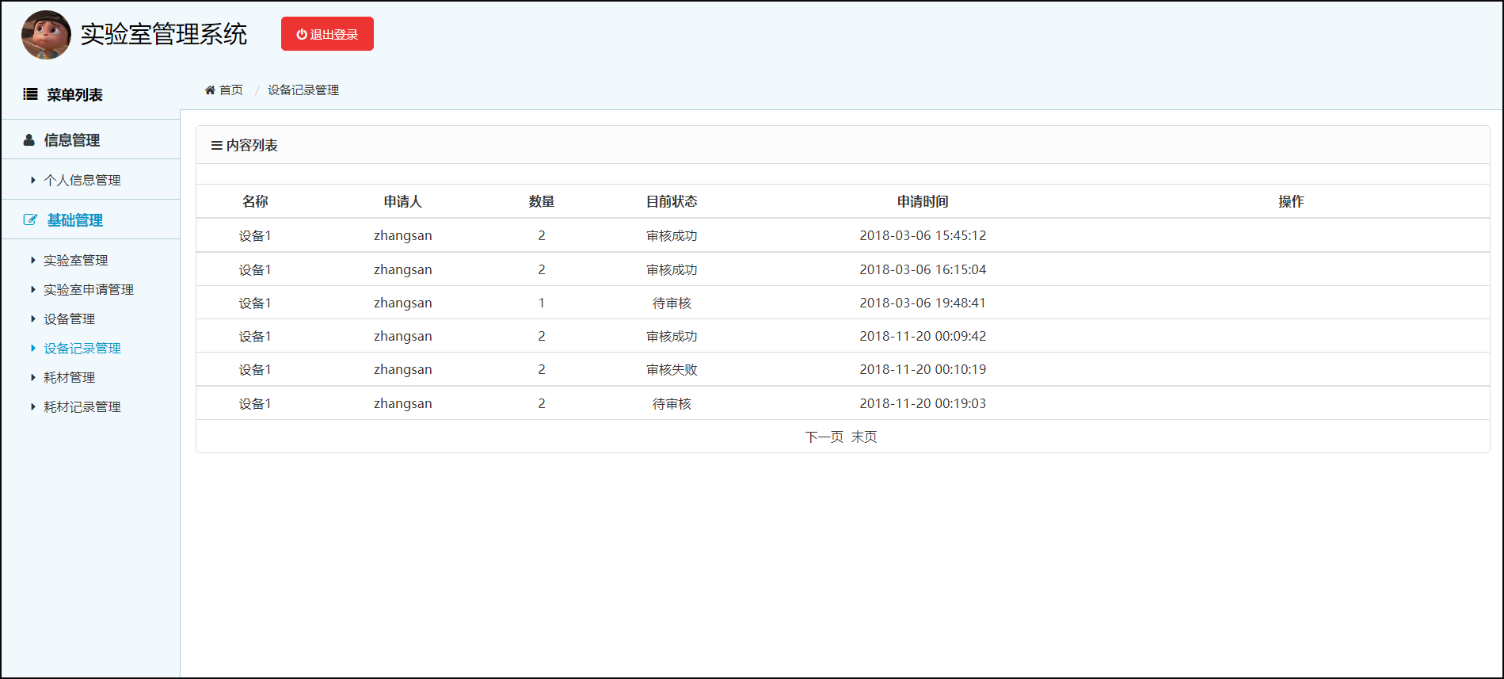Click 设备记录管理 breadcrumb text

[303, 90]
